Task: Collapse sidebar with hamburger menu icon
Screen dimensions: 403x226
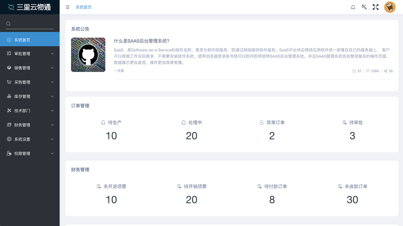Action: pos(68,7)
